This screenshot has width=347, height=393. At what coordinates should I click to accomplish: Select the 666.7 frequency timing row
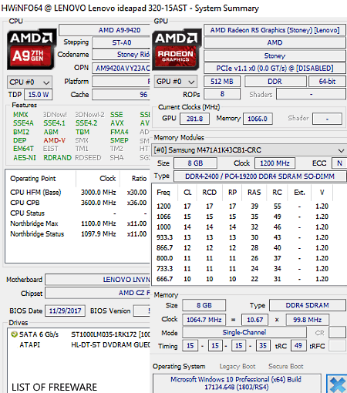(x=243, y=279)
